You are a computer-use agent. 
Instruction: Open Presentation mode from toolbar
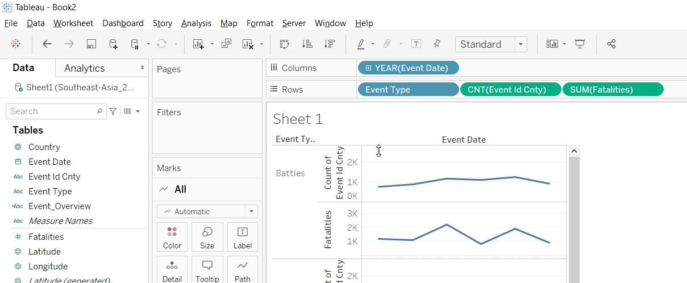(580, 44)
